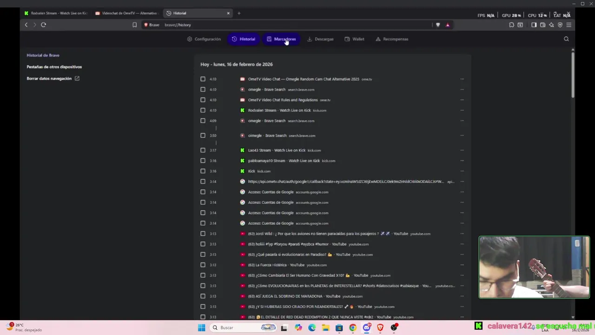Image resolution: width=595 pixels, height=335 pixels.
Task: Open OmeTV Video Chat Rules and Regulations link
Action: coord(283,100)
